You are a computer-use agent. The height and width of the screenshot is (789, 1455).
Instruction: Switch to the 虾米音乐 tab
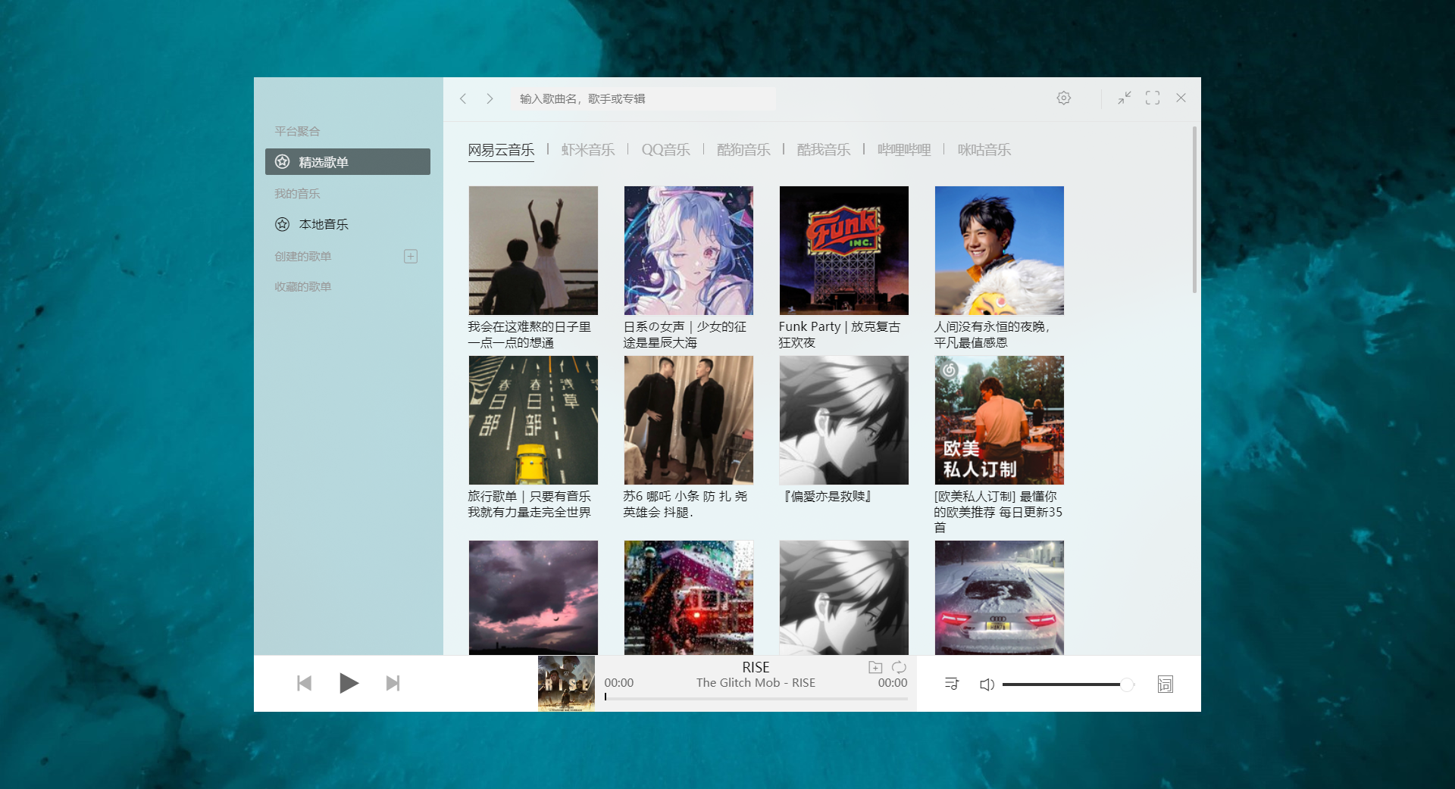point(588,150)
